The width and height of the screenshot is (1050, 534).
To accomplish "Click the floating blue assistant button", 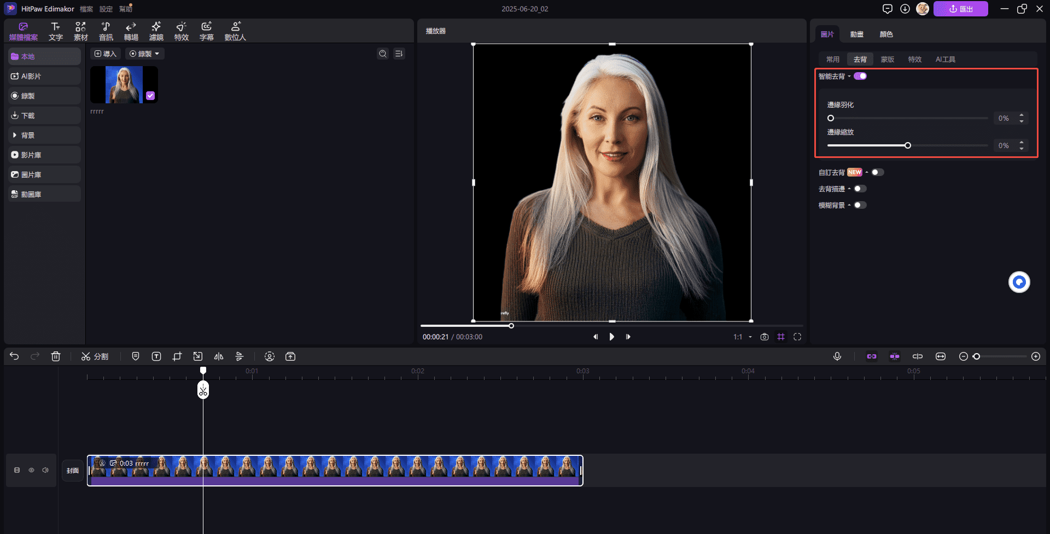I will tap(1019, 282).
